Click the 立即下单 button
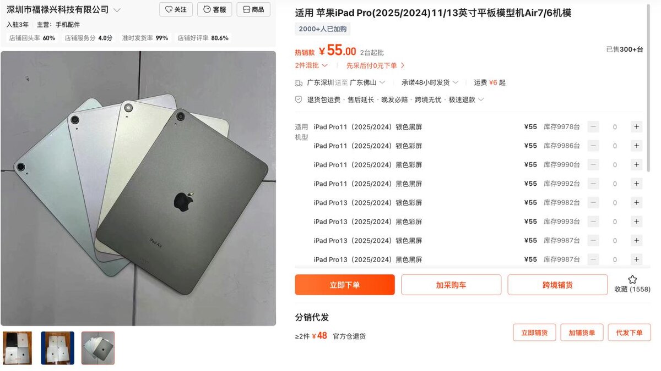Viewport: 661px width, 371px height. tap(345, 285)
